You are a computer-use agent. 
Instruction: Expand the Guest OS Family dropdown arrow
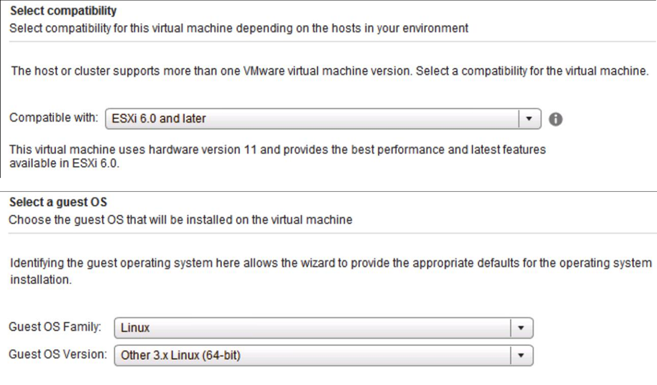tap(522, 327)
